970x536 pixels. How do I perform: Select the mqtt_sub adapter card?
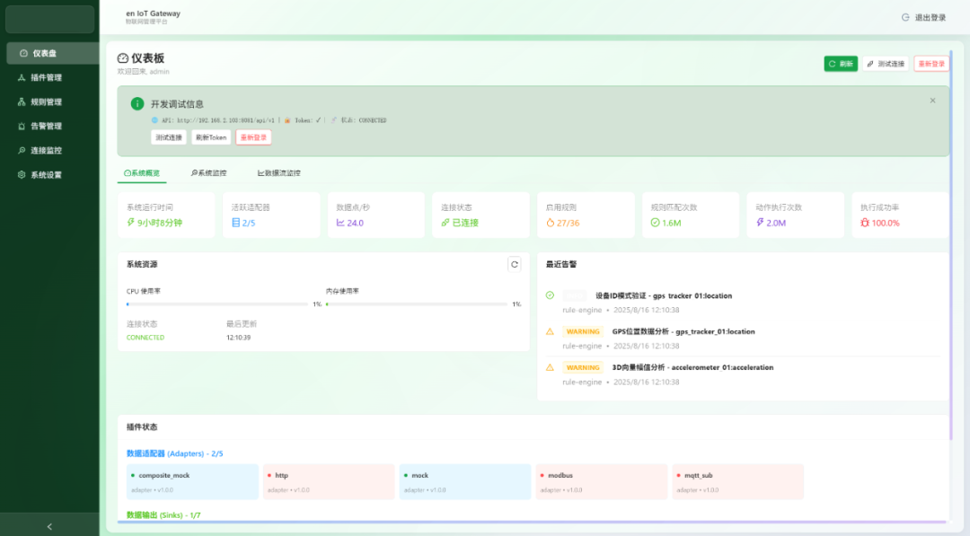click(738, 481)
